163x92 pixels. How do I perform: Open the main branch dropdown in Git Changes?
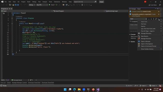(x=138, y=19)
